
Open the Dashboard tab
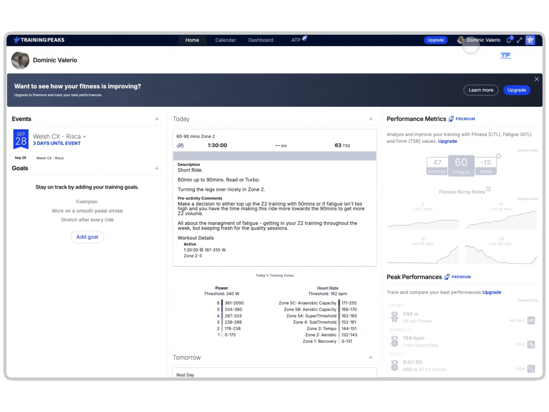click(x=261, y=40)
